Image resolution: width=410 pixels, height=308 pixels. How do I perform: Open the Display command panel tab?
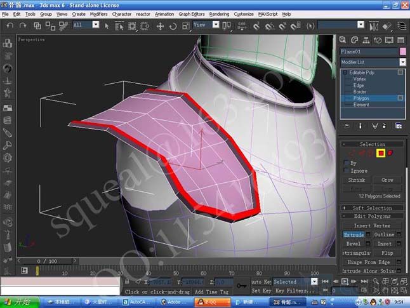coord(389,40)
